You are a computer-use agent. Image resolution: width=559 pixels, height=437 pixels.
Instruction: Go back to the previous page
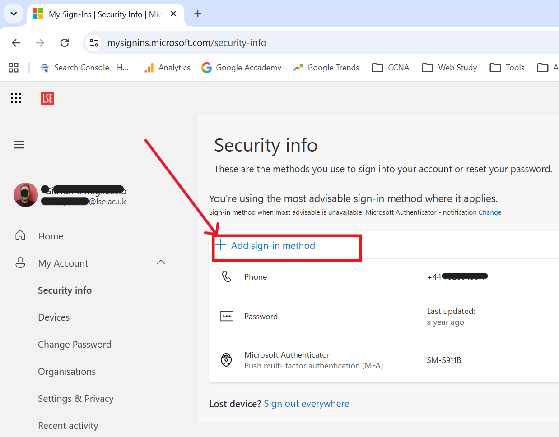pyautogui.click(x=16, y=43)
